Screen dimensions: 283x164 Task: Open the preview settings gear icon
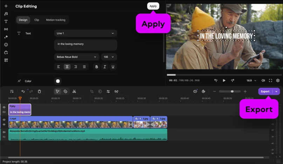click(x=278, y=80)
